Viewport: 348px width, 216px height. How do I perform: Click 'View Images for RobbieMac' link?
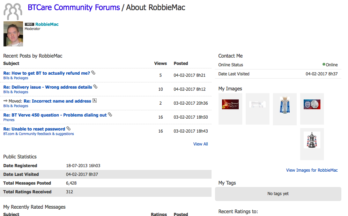(x=312, y=170)
